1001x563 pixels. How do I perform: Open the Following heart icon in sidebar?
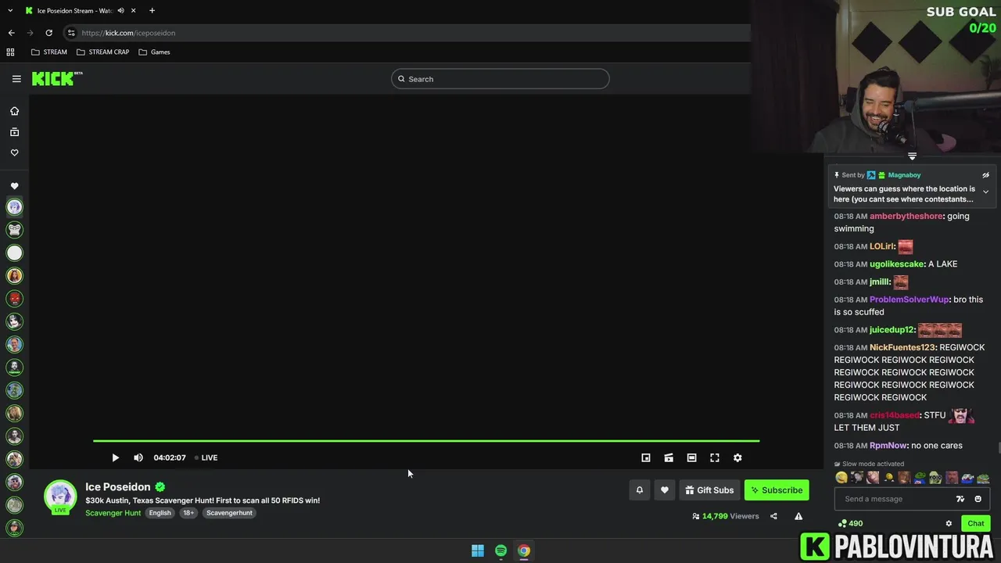point(14,153)
